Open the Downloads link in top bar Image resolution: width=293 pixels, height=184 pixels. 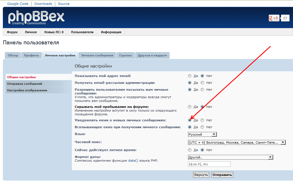(x=43, y=4)
